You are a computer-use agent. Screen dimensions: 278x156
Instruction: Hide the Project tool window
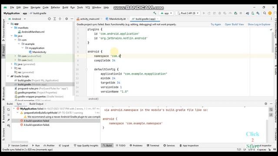point(72,19)
